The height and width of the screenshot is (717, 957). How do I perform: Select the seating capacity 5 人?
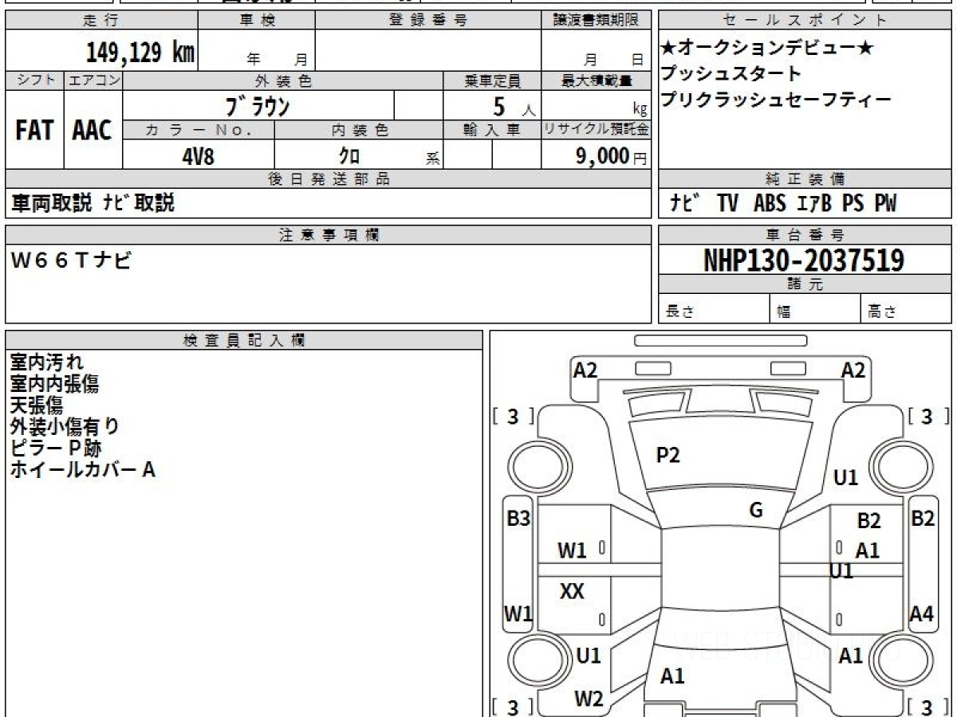click(x=514, y=106)
